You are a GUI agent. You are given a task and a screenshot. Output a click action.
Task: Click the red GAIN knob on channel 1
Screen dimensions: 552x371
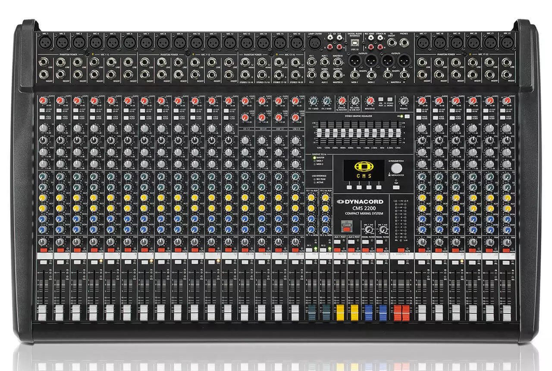pos(43,101)
